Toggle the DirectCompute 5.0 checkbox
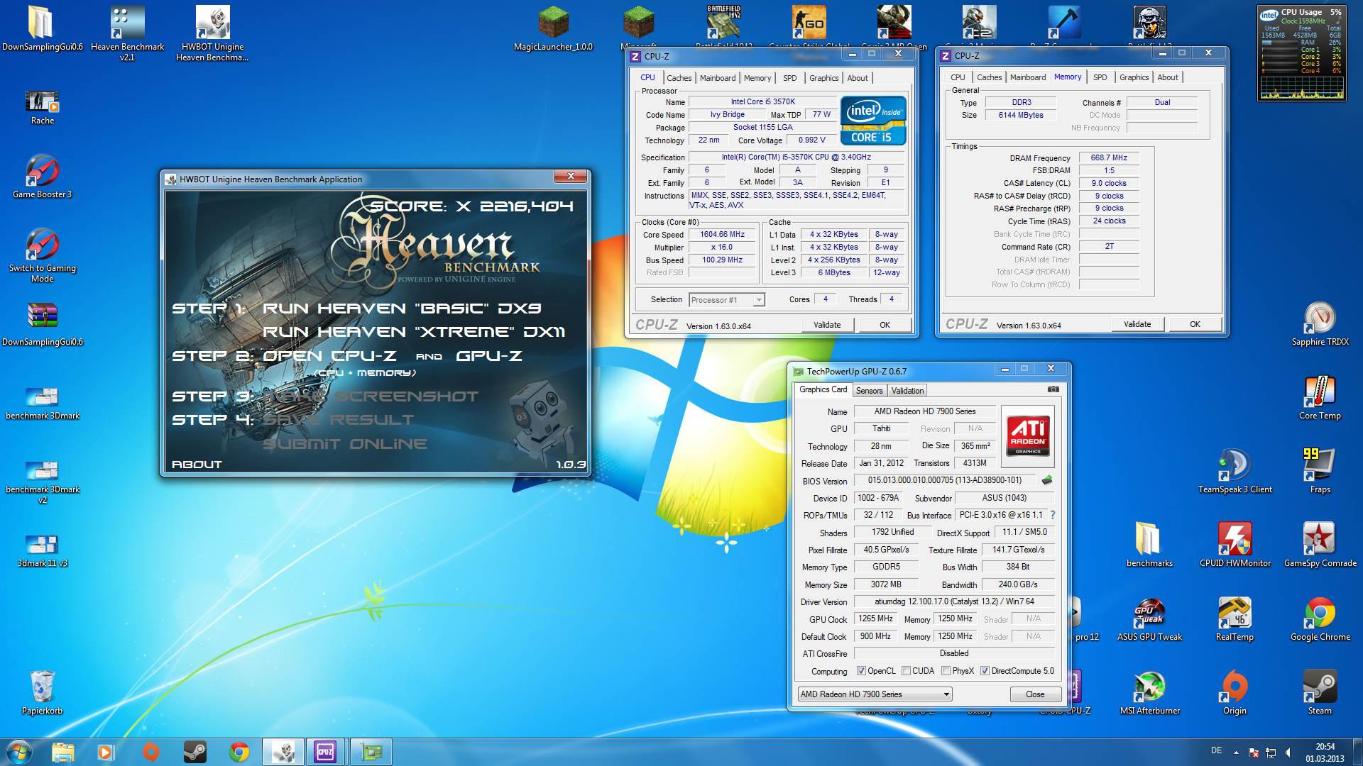Screen dimensions: 1363x766 click(x=985, y=671)
